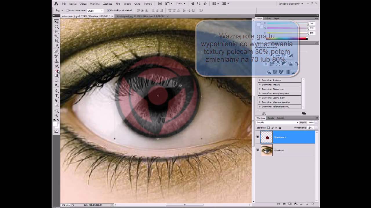Screen dimensions: 371x208
Task: Expand the Domyślne: Ekspozycja preset
Action: pos(260,89)
